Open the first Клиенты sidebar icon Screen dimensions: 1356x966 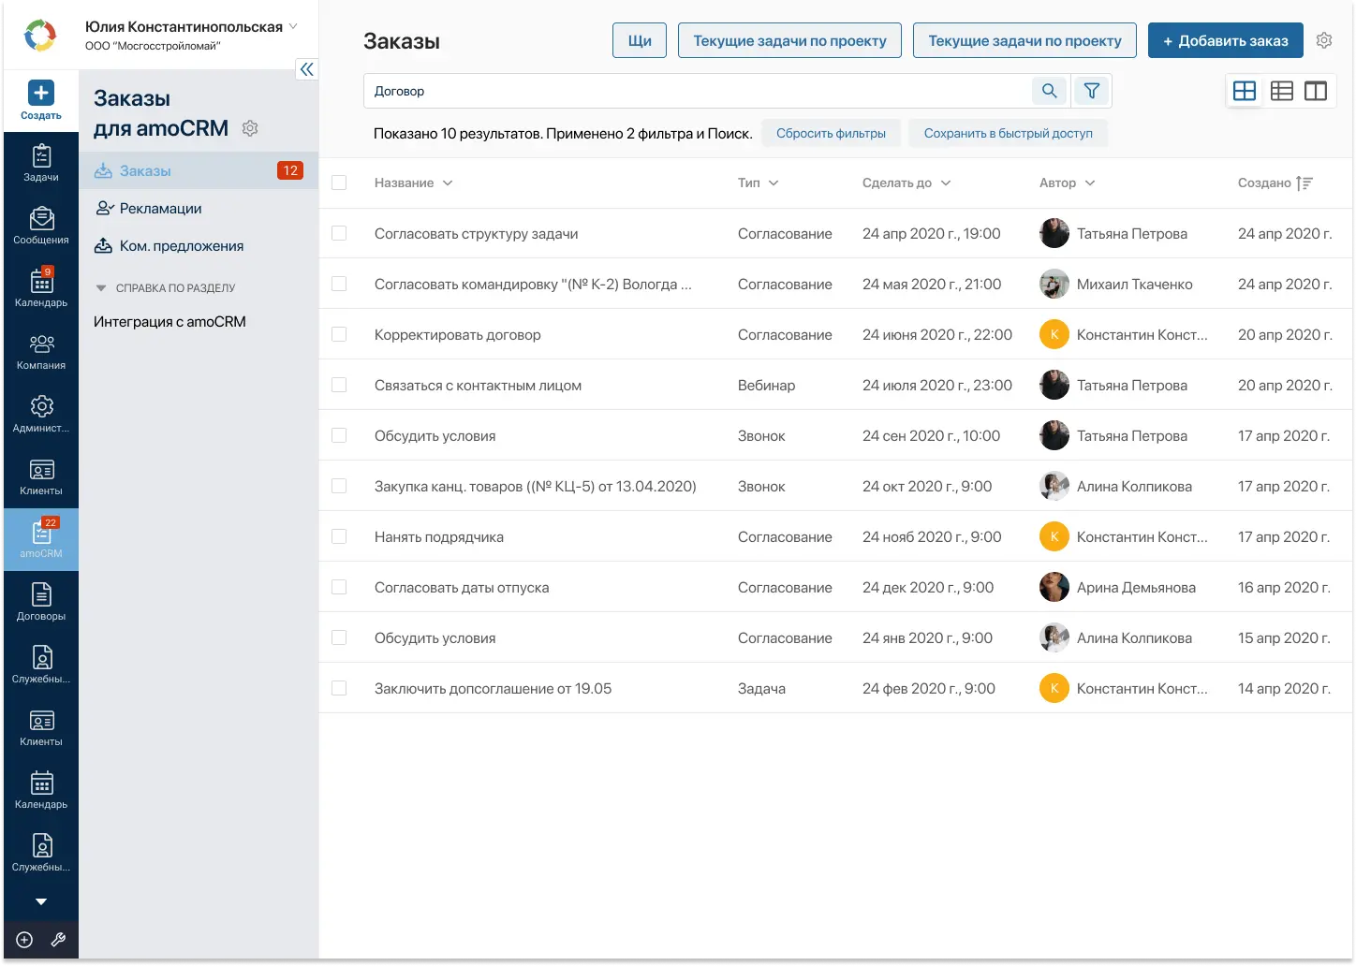pyautogui.click(x=41, y=476)
